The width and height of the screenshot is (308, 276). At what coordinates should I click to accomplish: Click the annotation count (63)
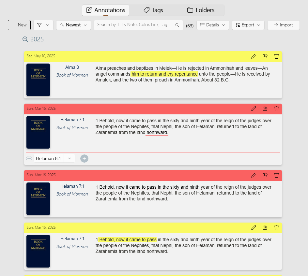[x=190, y=26]
